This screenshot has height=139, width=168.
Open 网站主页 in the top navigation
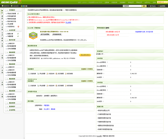pyautogui.click(x=139, y=2)
